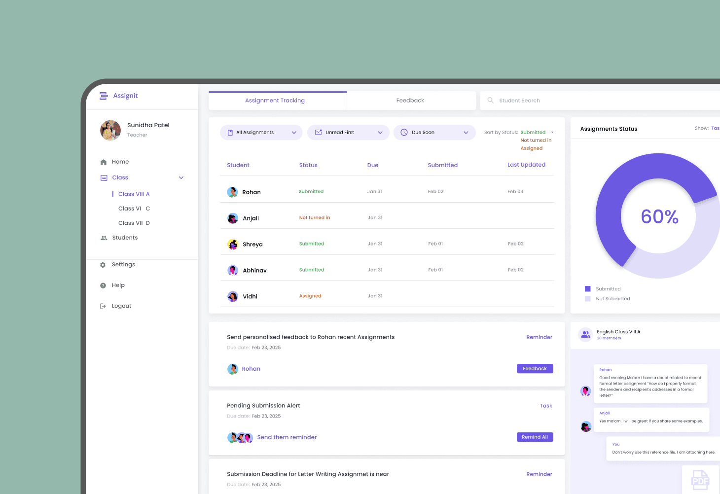This screenshot has height=494, width=720.
Task: Sort table by Last Updated header
Action: pyautogui.click(x=526, y=165)
